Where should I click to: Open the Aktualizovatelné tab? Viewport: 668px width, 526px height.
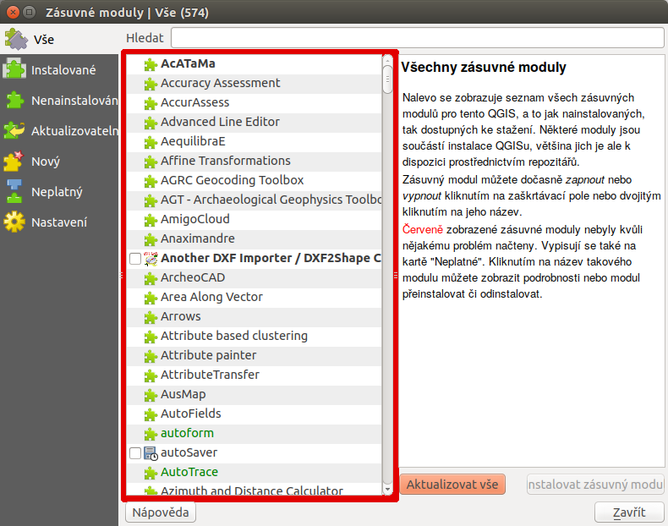pos(59,131)
